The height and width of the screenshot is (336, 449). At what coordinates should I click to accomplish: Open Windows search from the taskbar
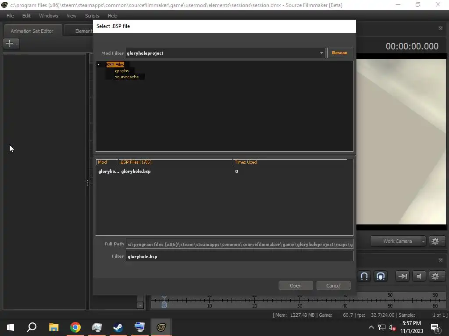[x=32, y=327]
